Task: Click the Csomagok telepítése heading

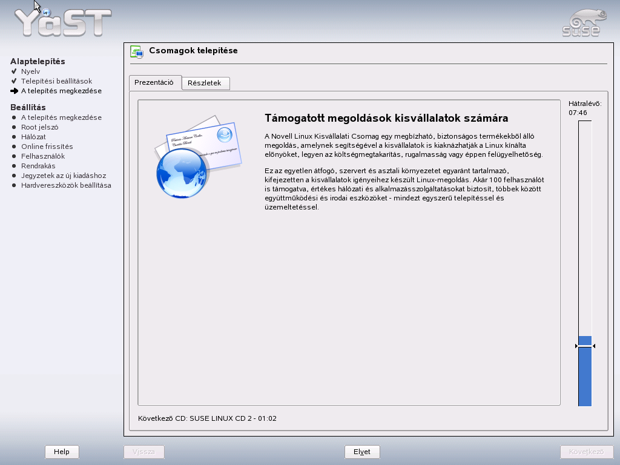Action: pyautogui.click(x=193, y=51)
